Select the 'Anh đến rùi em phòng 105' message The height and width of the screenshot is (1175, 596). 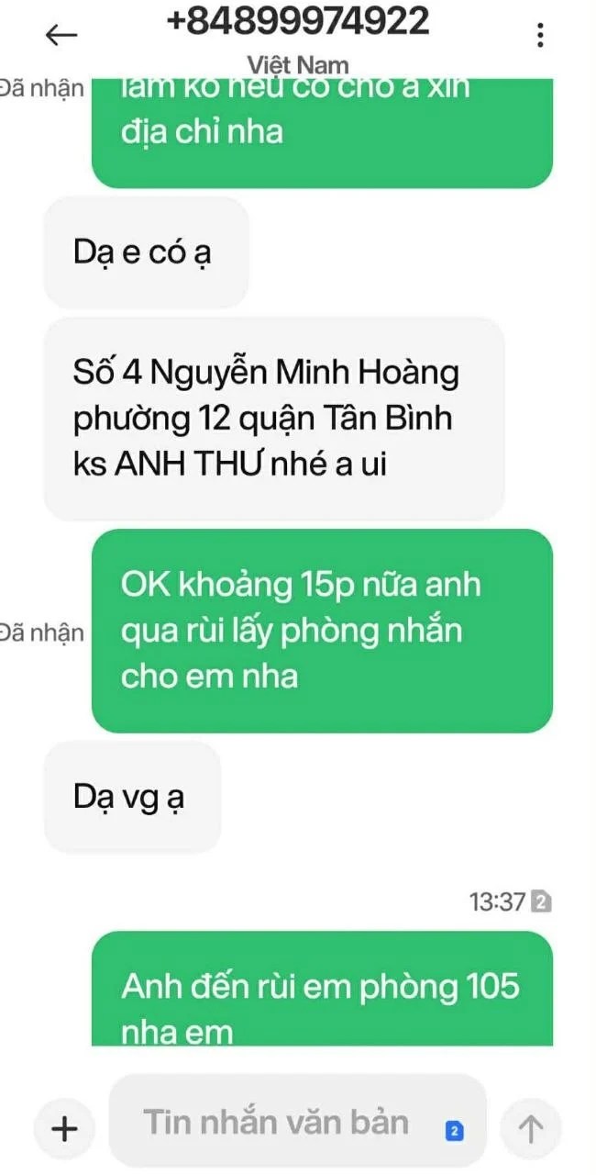coord(322,989)
